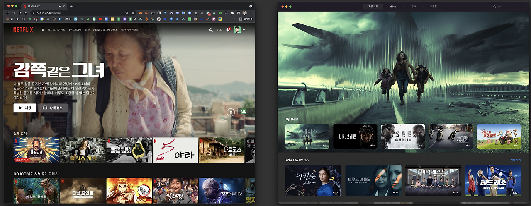Close the Netflix browser tab
This screenshot has width=531, height=206.
coord(64,6)
